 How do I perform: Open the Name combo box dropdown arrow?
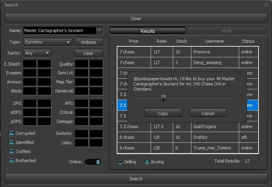[99, 31]
